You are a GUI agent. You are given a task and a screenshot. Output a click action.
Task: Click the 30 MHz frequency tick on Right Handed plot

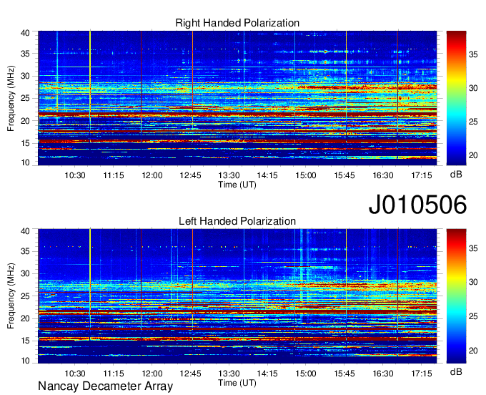tap(25, 76)
